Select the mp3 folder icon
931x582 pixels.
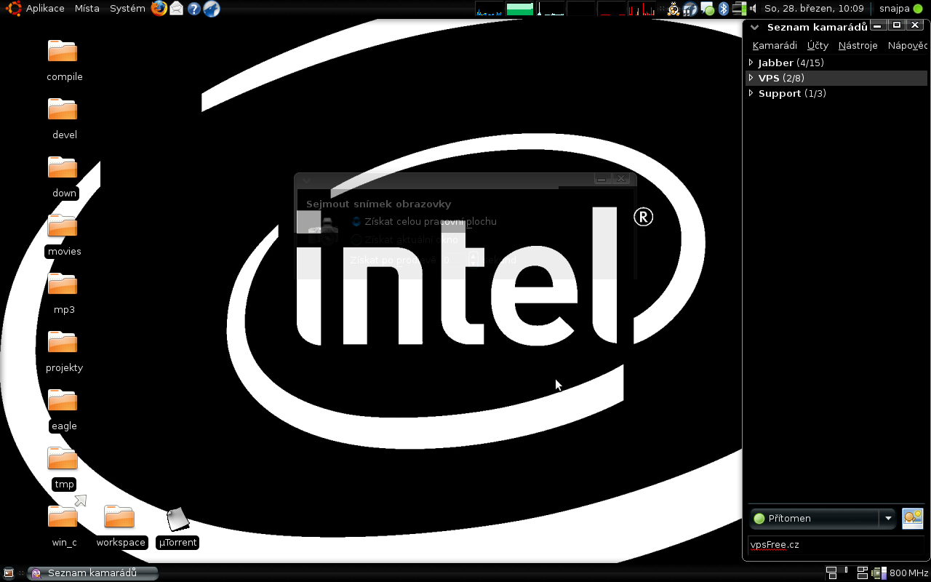[x=64, y=285]
